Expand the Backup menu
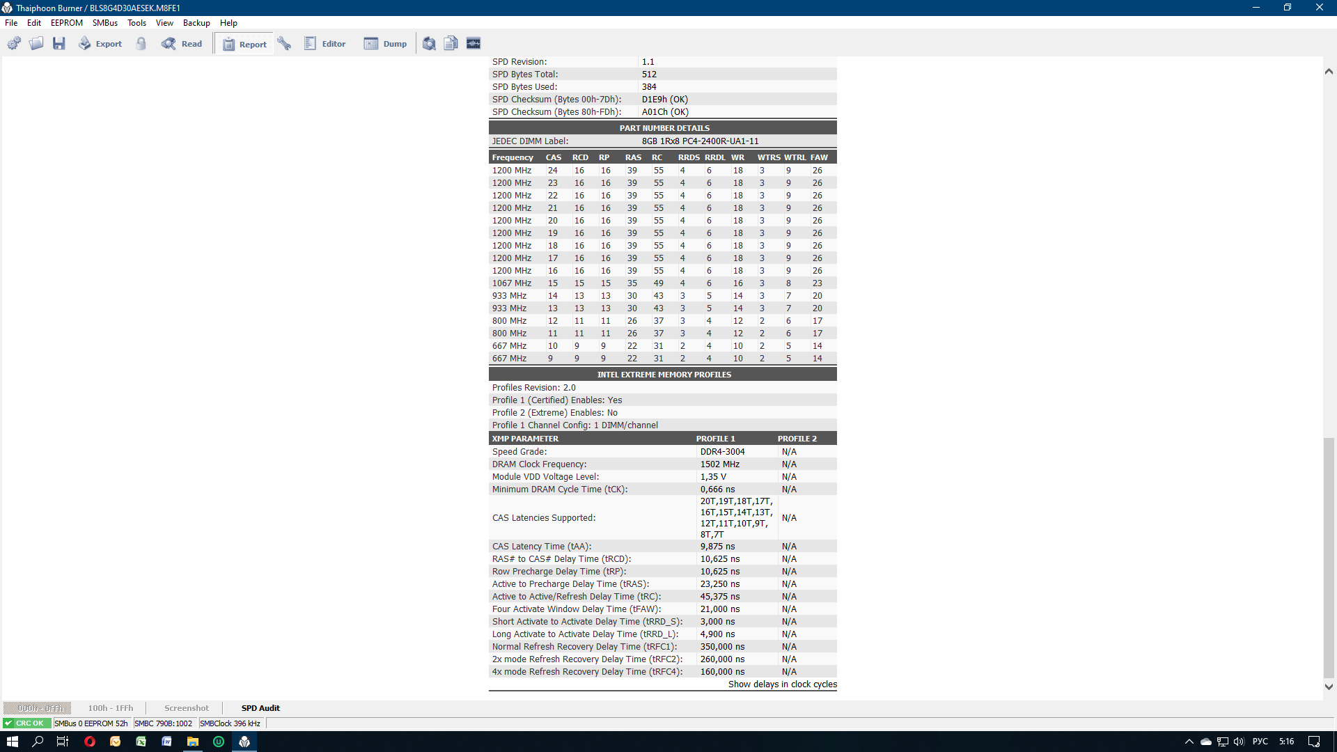The height and width of the screenshot is (752, 1337). (x=196, y=23)
